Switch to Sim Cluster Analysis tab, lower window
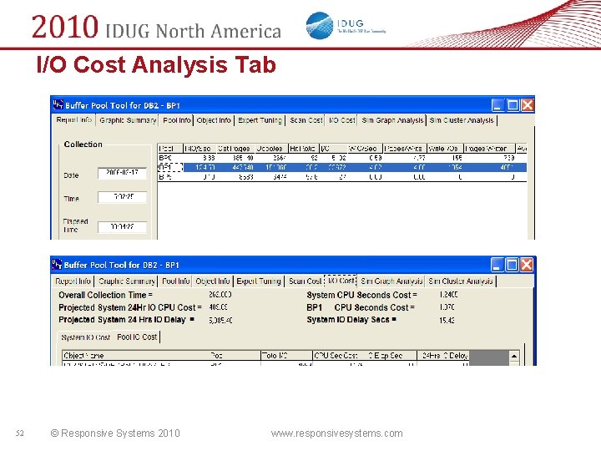Viewport: 601px width, 451px height. coord(460,281)
